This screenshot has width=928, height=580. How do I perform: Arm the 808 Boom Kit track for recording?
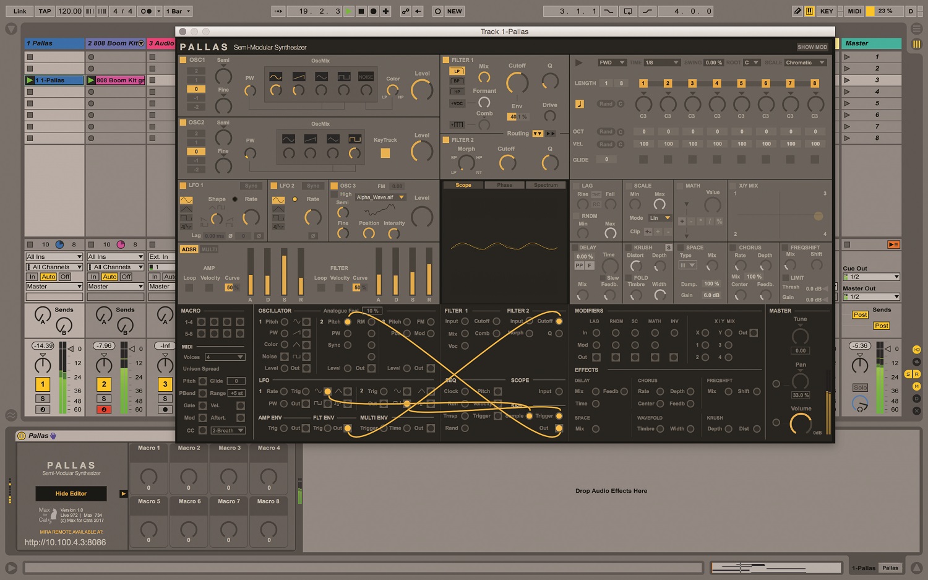pyautogui.click(x=104, y=409)
